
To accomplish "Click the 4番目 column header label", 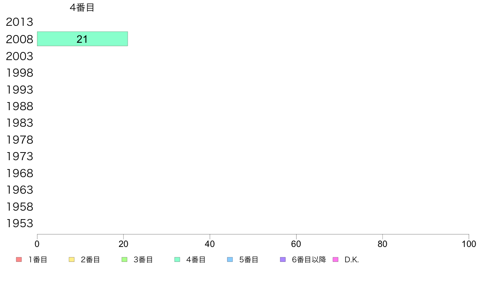I will pos(82,7).
